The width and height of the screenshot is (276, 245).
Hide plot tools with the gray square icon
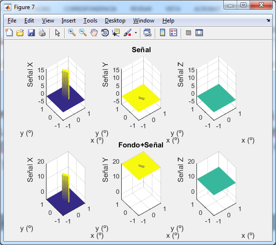[188, 33]
